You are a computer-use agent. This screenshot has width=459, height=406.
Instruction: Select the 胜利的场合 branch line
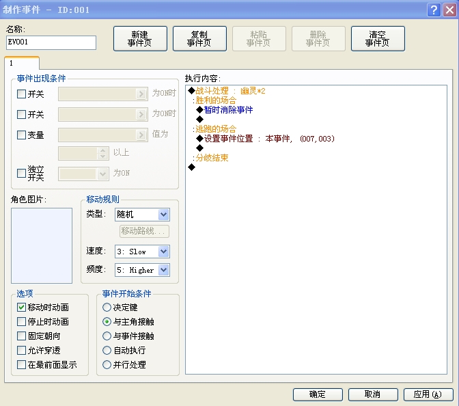(214, 100)
